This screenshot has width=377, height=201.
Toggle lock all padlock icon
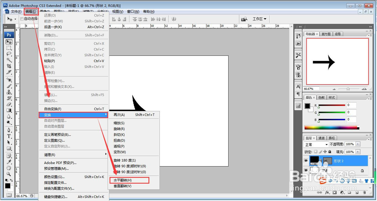click(330, 152)
